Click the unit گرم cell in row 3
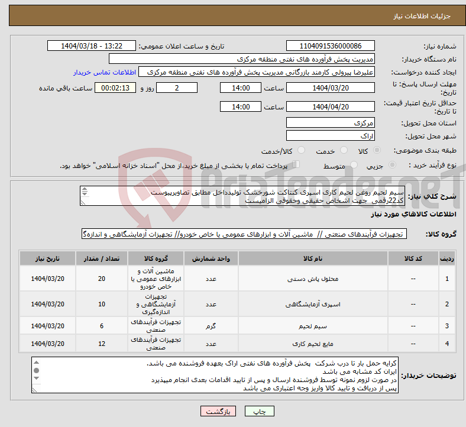Image resolution: width=466 pixels, height=427 pixels. pyautogui.click(x=211, y=326)
